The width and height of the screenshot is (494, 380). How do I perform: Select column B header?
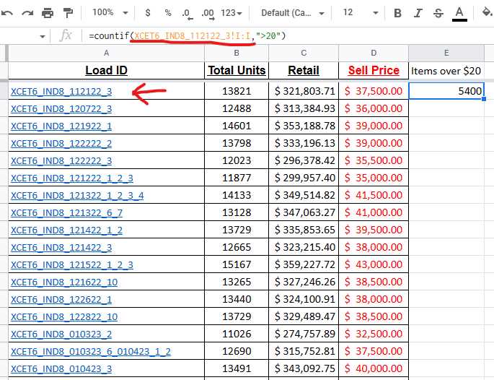click(x=237, y=53)
